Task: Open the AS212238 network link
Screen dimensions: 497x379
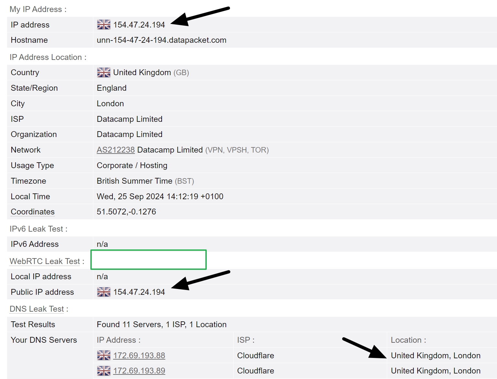Action: (x=115, y=150)
